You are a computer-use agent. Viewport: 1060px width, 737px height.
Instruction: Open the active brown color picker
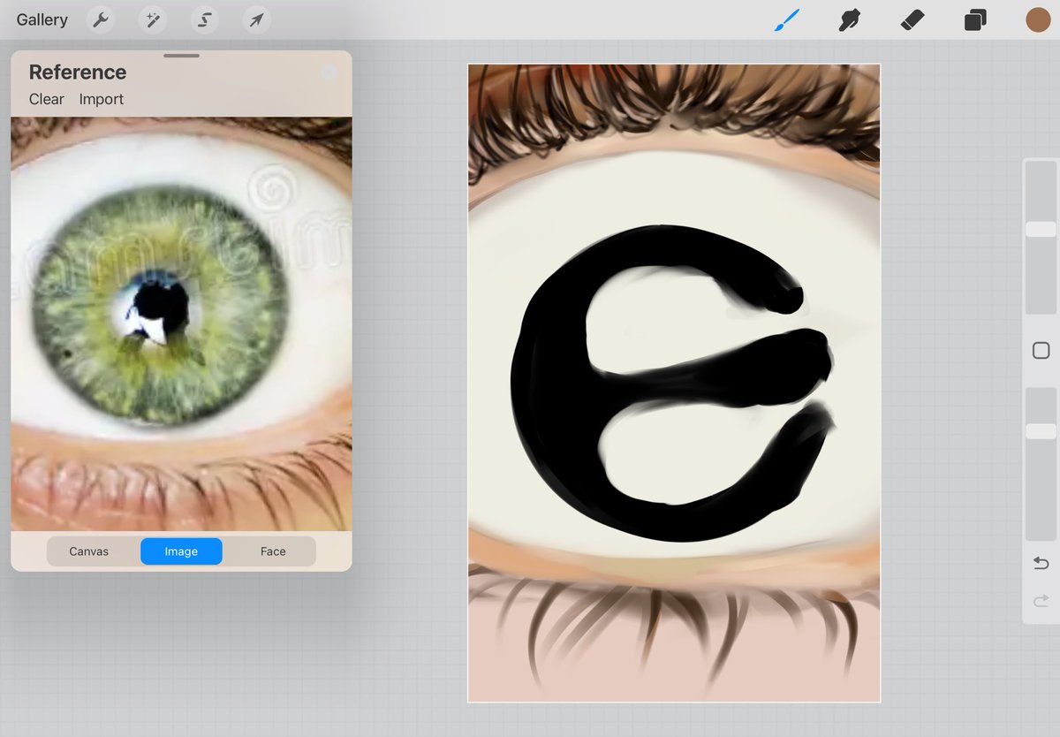(x=1038, y=19)
